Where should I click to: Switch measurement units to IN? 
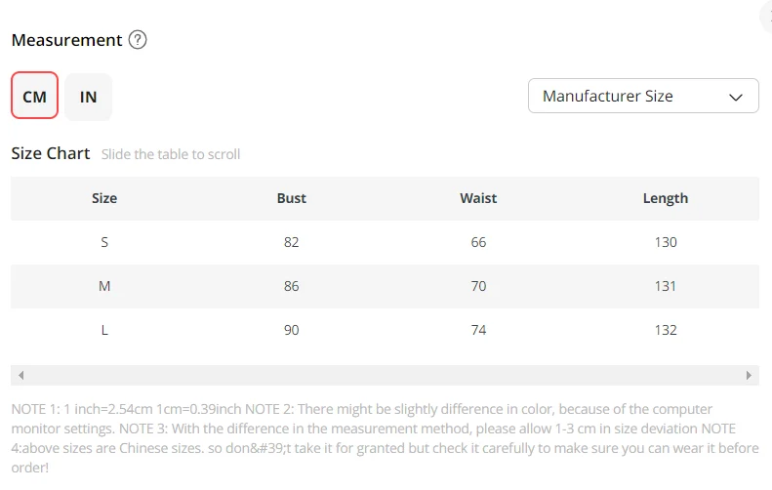point(88,97)
